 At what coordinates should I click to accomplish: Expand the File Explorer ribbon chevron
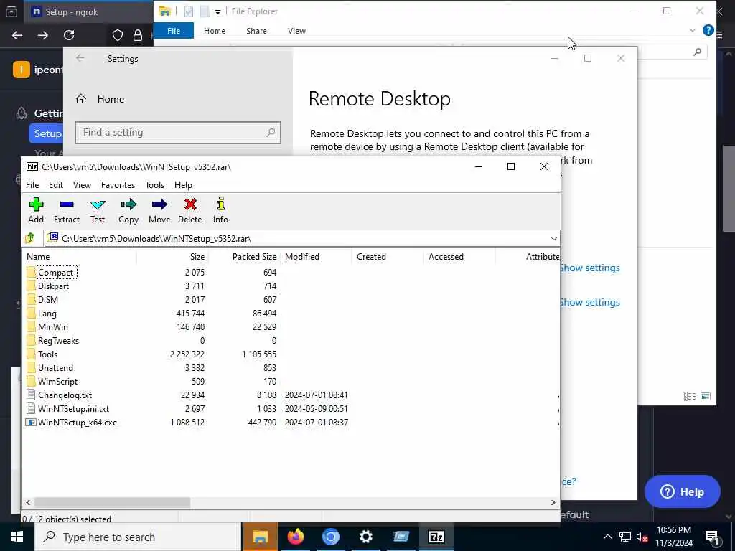click(x=693, y=30)
